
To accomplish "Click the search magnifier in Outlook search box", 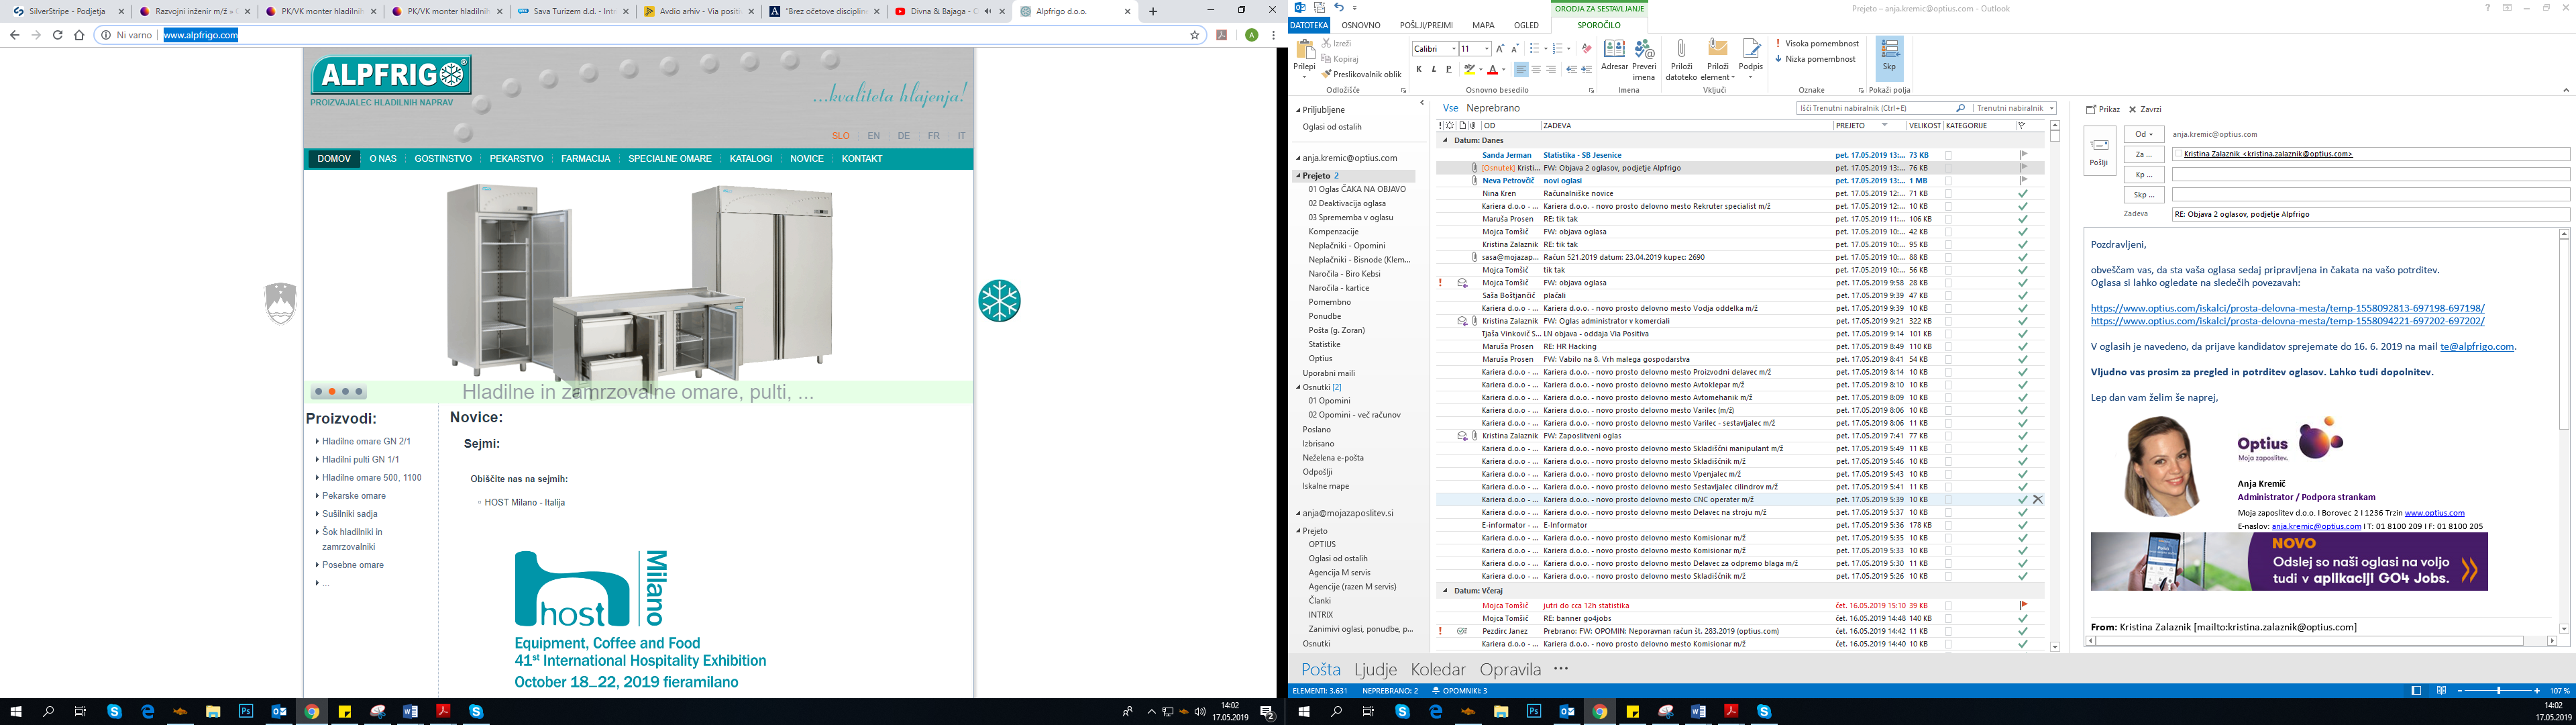I will coord(1960,108).
